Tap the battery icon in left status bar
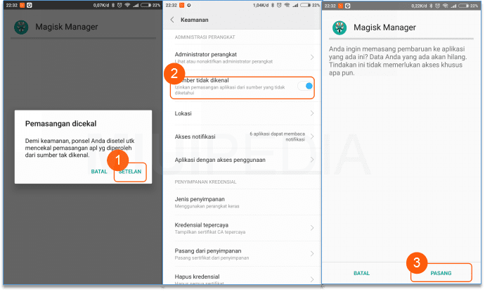Image resolution: width=485 pixels, height=292 pixels. click(145, 5)
